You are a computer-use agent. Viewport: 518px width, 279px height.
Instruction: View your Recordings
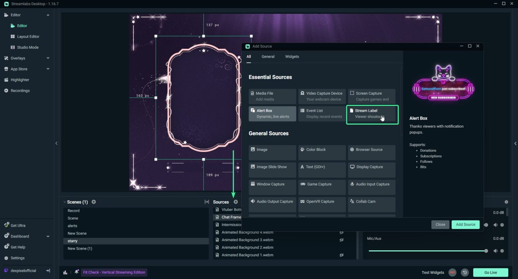[20, 91]
